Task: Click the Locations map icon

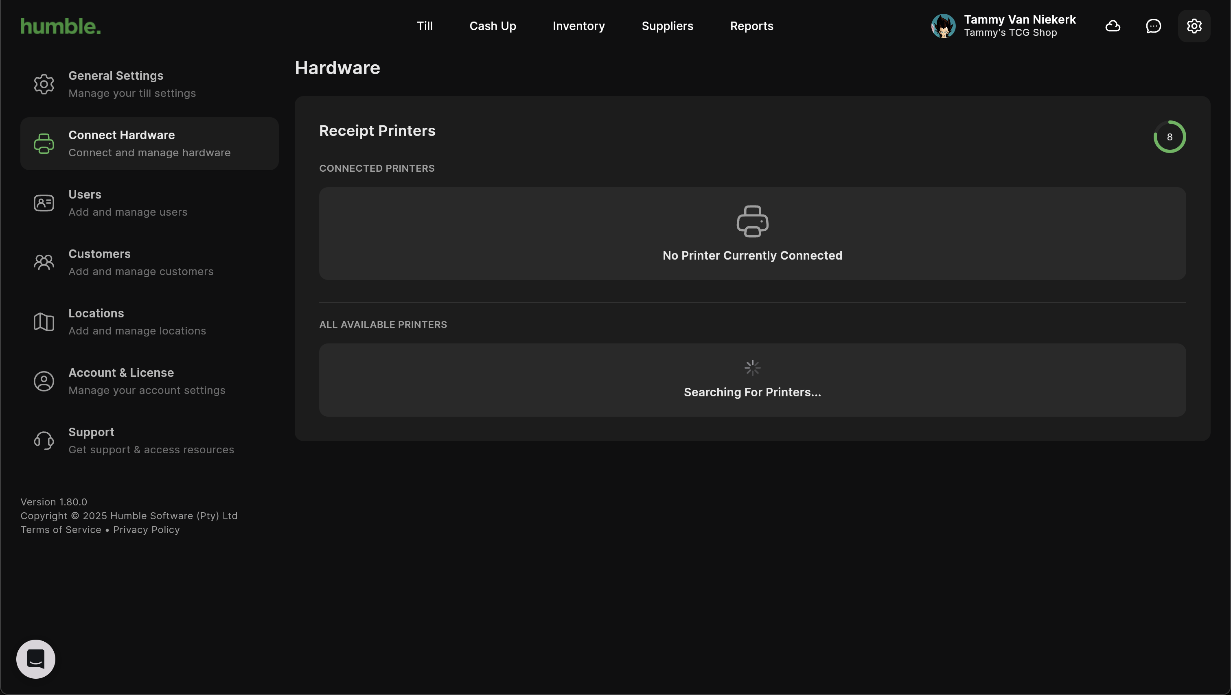Action: pyautogui.click(x=44, y=322)
